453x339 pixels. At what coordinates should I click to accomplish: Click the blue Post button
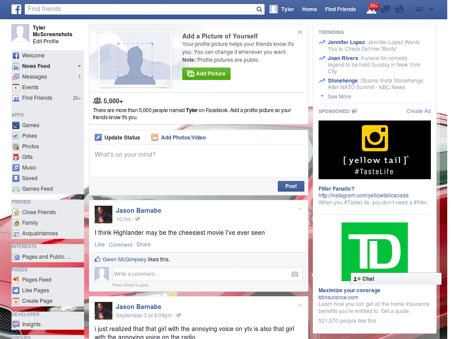[x=291, y=186]
